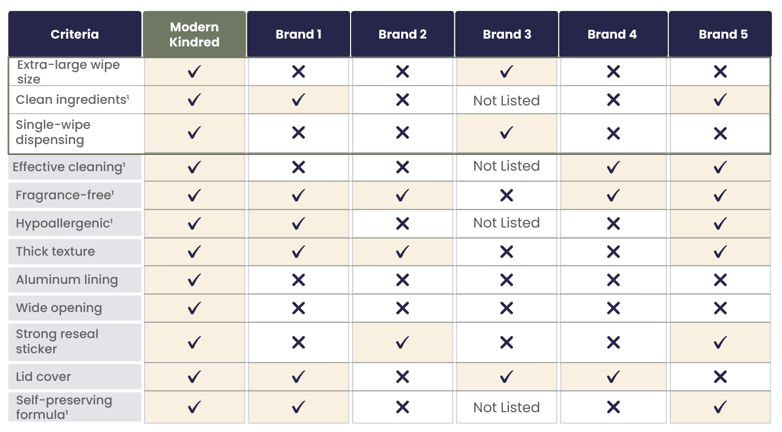The height and width of the screenshot is (432, 782).
Task: Click the Clean ingredients row label
Action: [73, 100]
